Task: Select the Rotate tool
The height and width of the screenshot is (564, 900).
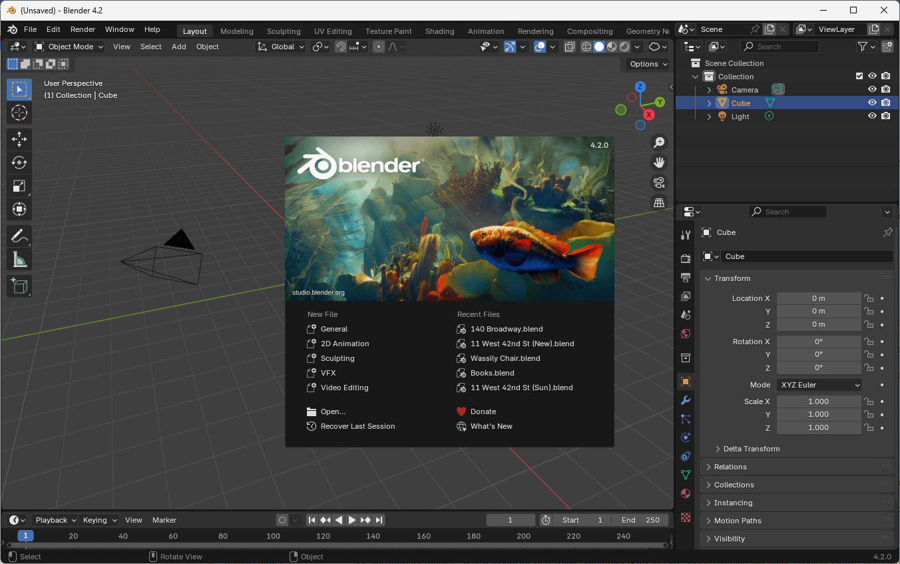Action: tap(19, 162)
